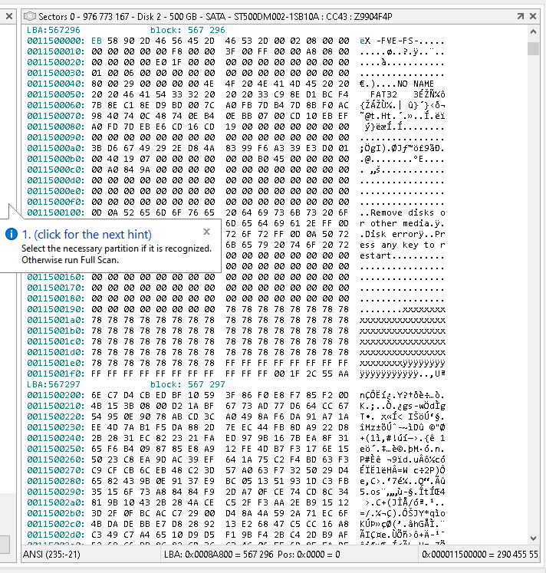Click offset 0011500260 address
The height and width of the screenshot is (573, 546).
click(x=56, y=459)
